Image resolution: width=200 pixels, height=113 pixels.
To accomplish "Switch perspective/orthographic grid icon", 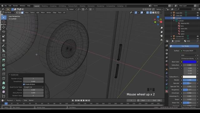I will pos(162,40).
